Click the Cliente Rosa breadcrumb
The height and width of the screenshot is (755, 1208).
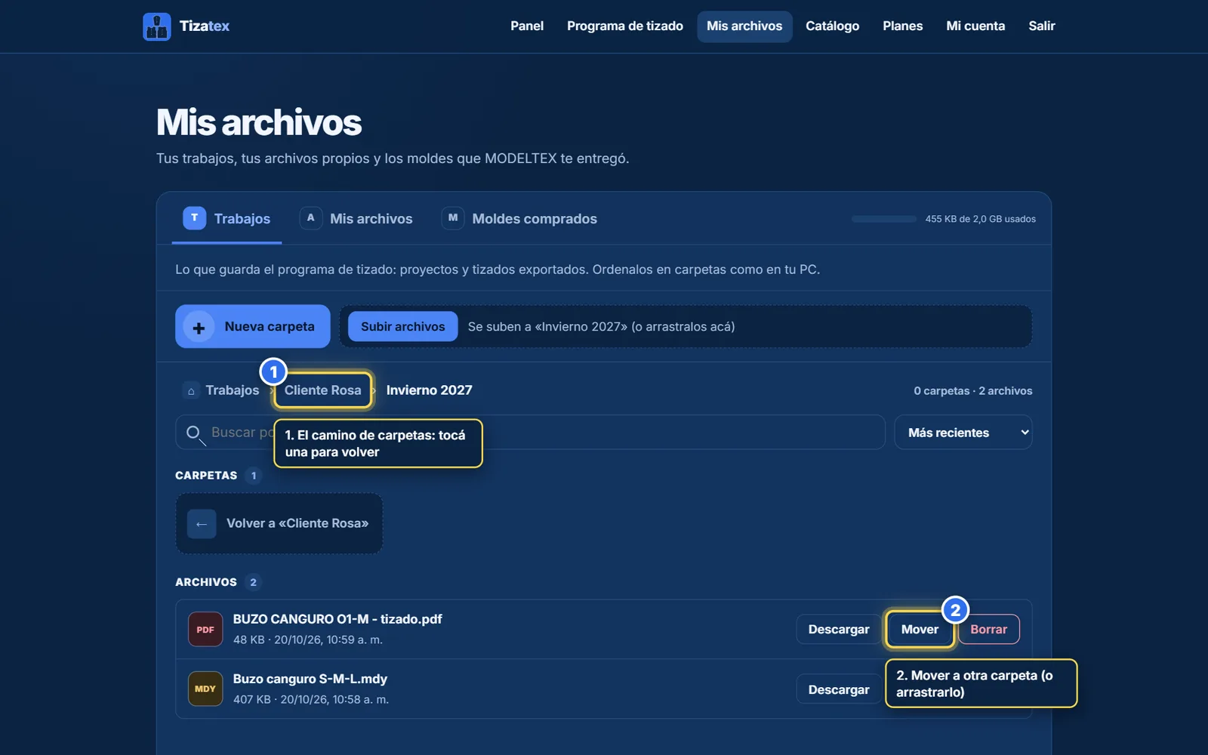pyautogui.click(x=323, y=390)
